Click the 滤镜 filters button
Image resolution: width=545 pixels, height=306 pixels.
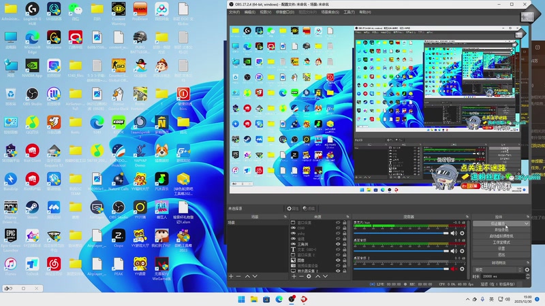pyautogui.click(x=309, y=209)
